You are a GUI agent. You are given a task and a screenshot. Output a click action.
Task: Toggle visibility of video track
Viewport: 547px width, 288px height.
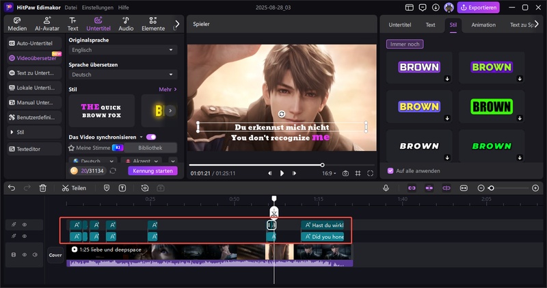(25, 255)
